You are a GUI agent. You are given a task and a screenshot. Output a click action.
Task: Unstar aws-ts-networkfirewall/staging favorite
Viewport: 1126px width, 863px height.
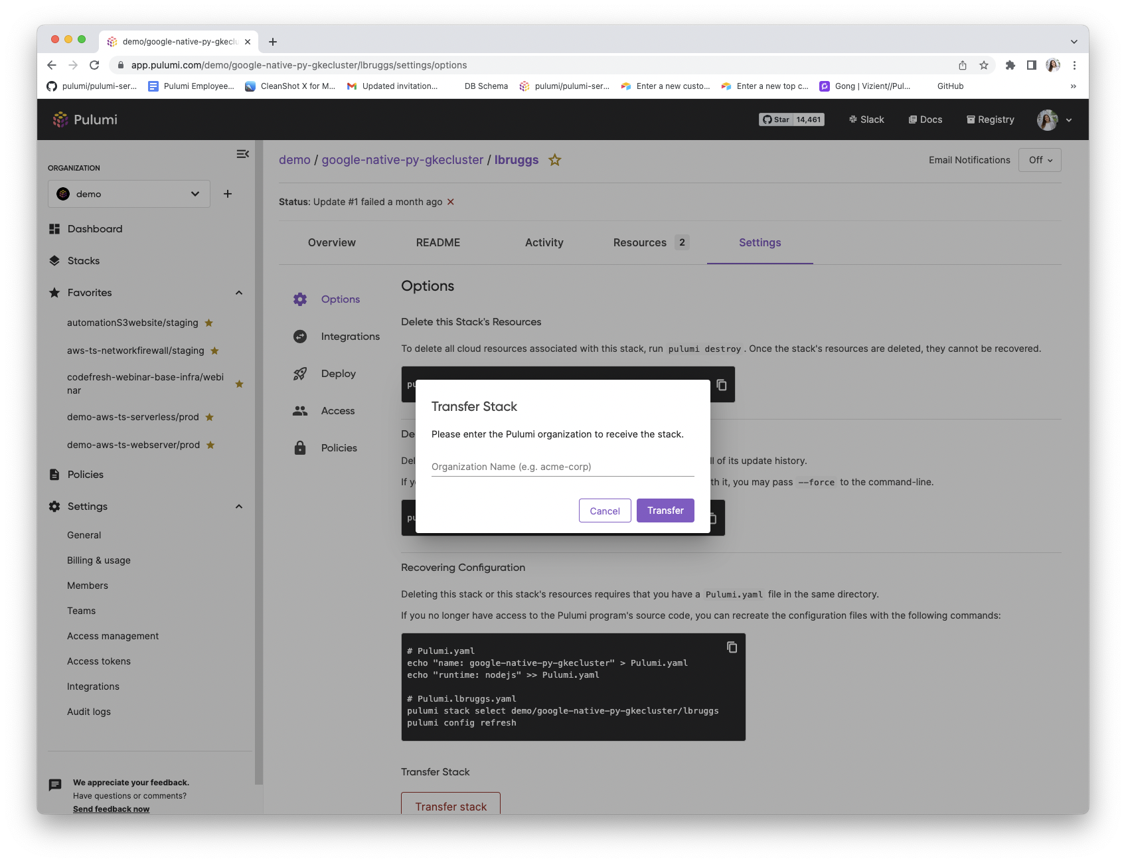click(x=214, y=351)
